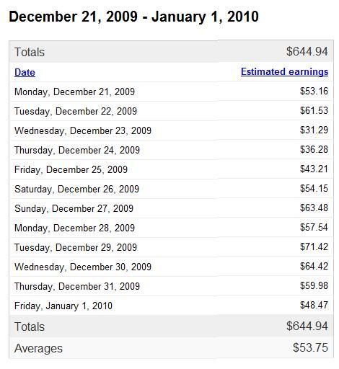Click the top Totals $644.94 amount
Screen dimensions: 339x369
click(307, 52)
